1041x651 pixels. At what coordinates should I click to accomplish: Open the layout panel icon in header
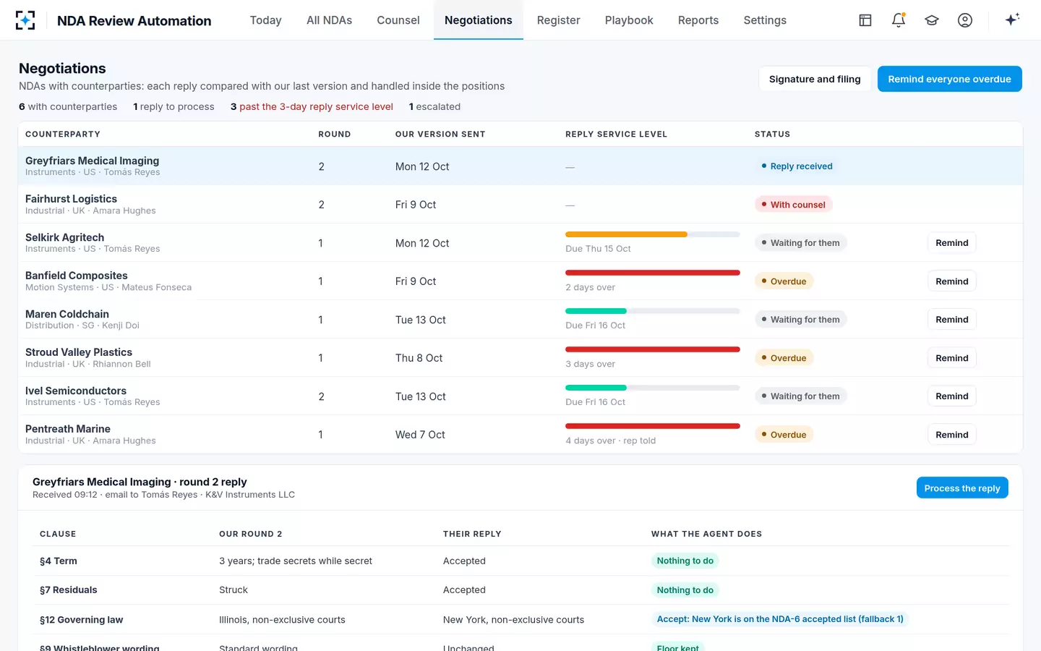click(x=865, y=20)
